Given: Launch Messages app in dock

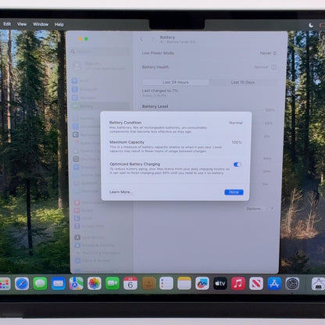Looking at the screenshot, I should 40,284.
